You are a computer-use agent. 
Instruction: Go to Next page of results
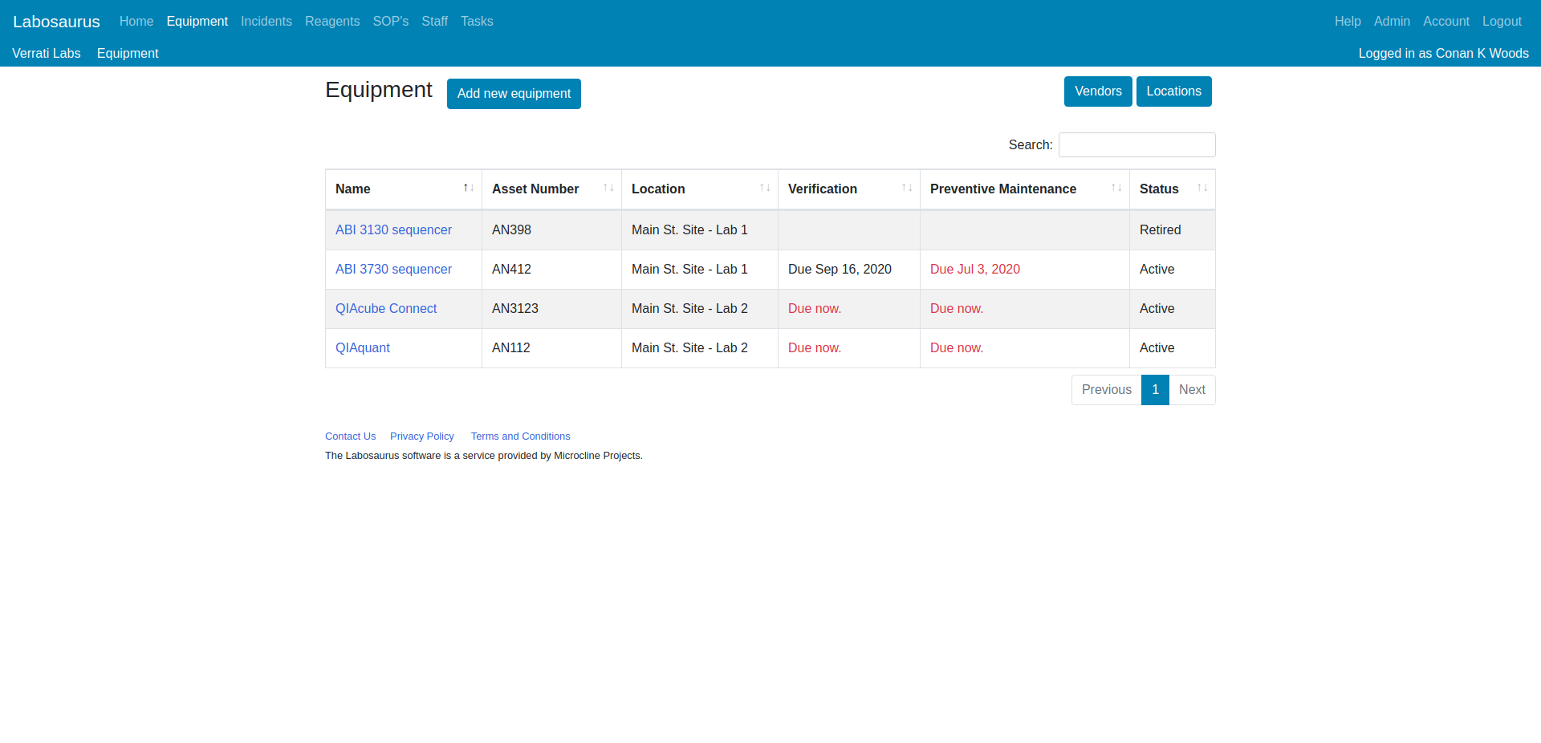1192,390
